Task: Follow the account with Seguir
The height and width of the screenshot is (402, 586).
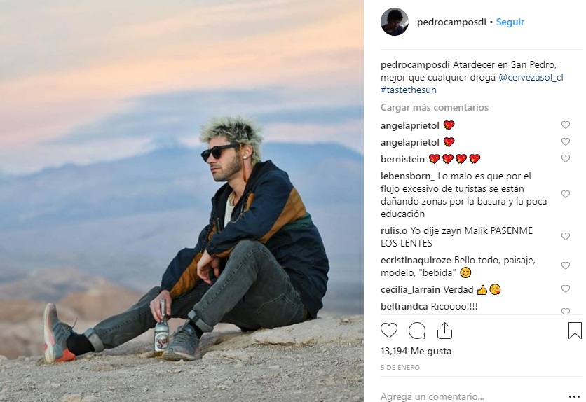Action: (x=510, y=22)
